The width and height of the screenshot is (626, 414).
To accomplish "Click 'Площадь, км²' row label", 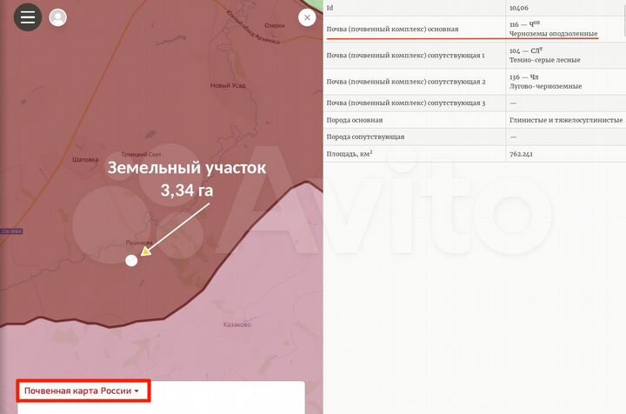I will (350, 153).
